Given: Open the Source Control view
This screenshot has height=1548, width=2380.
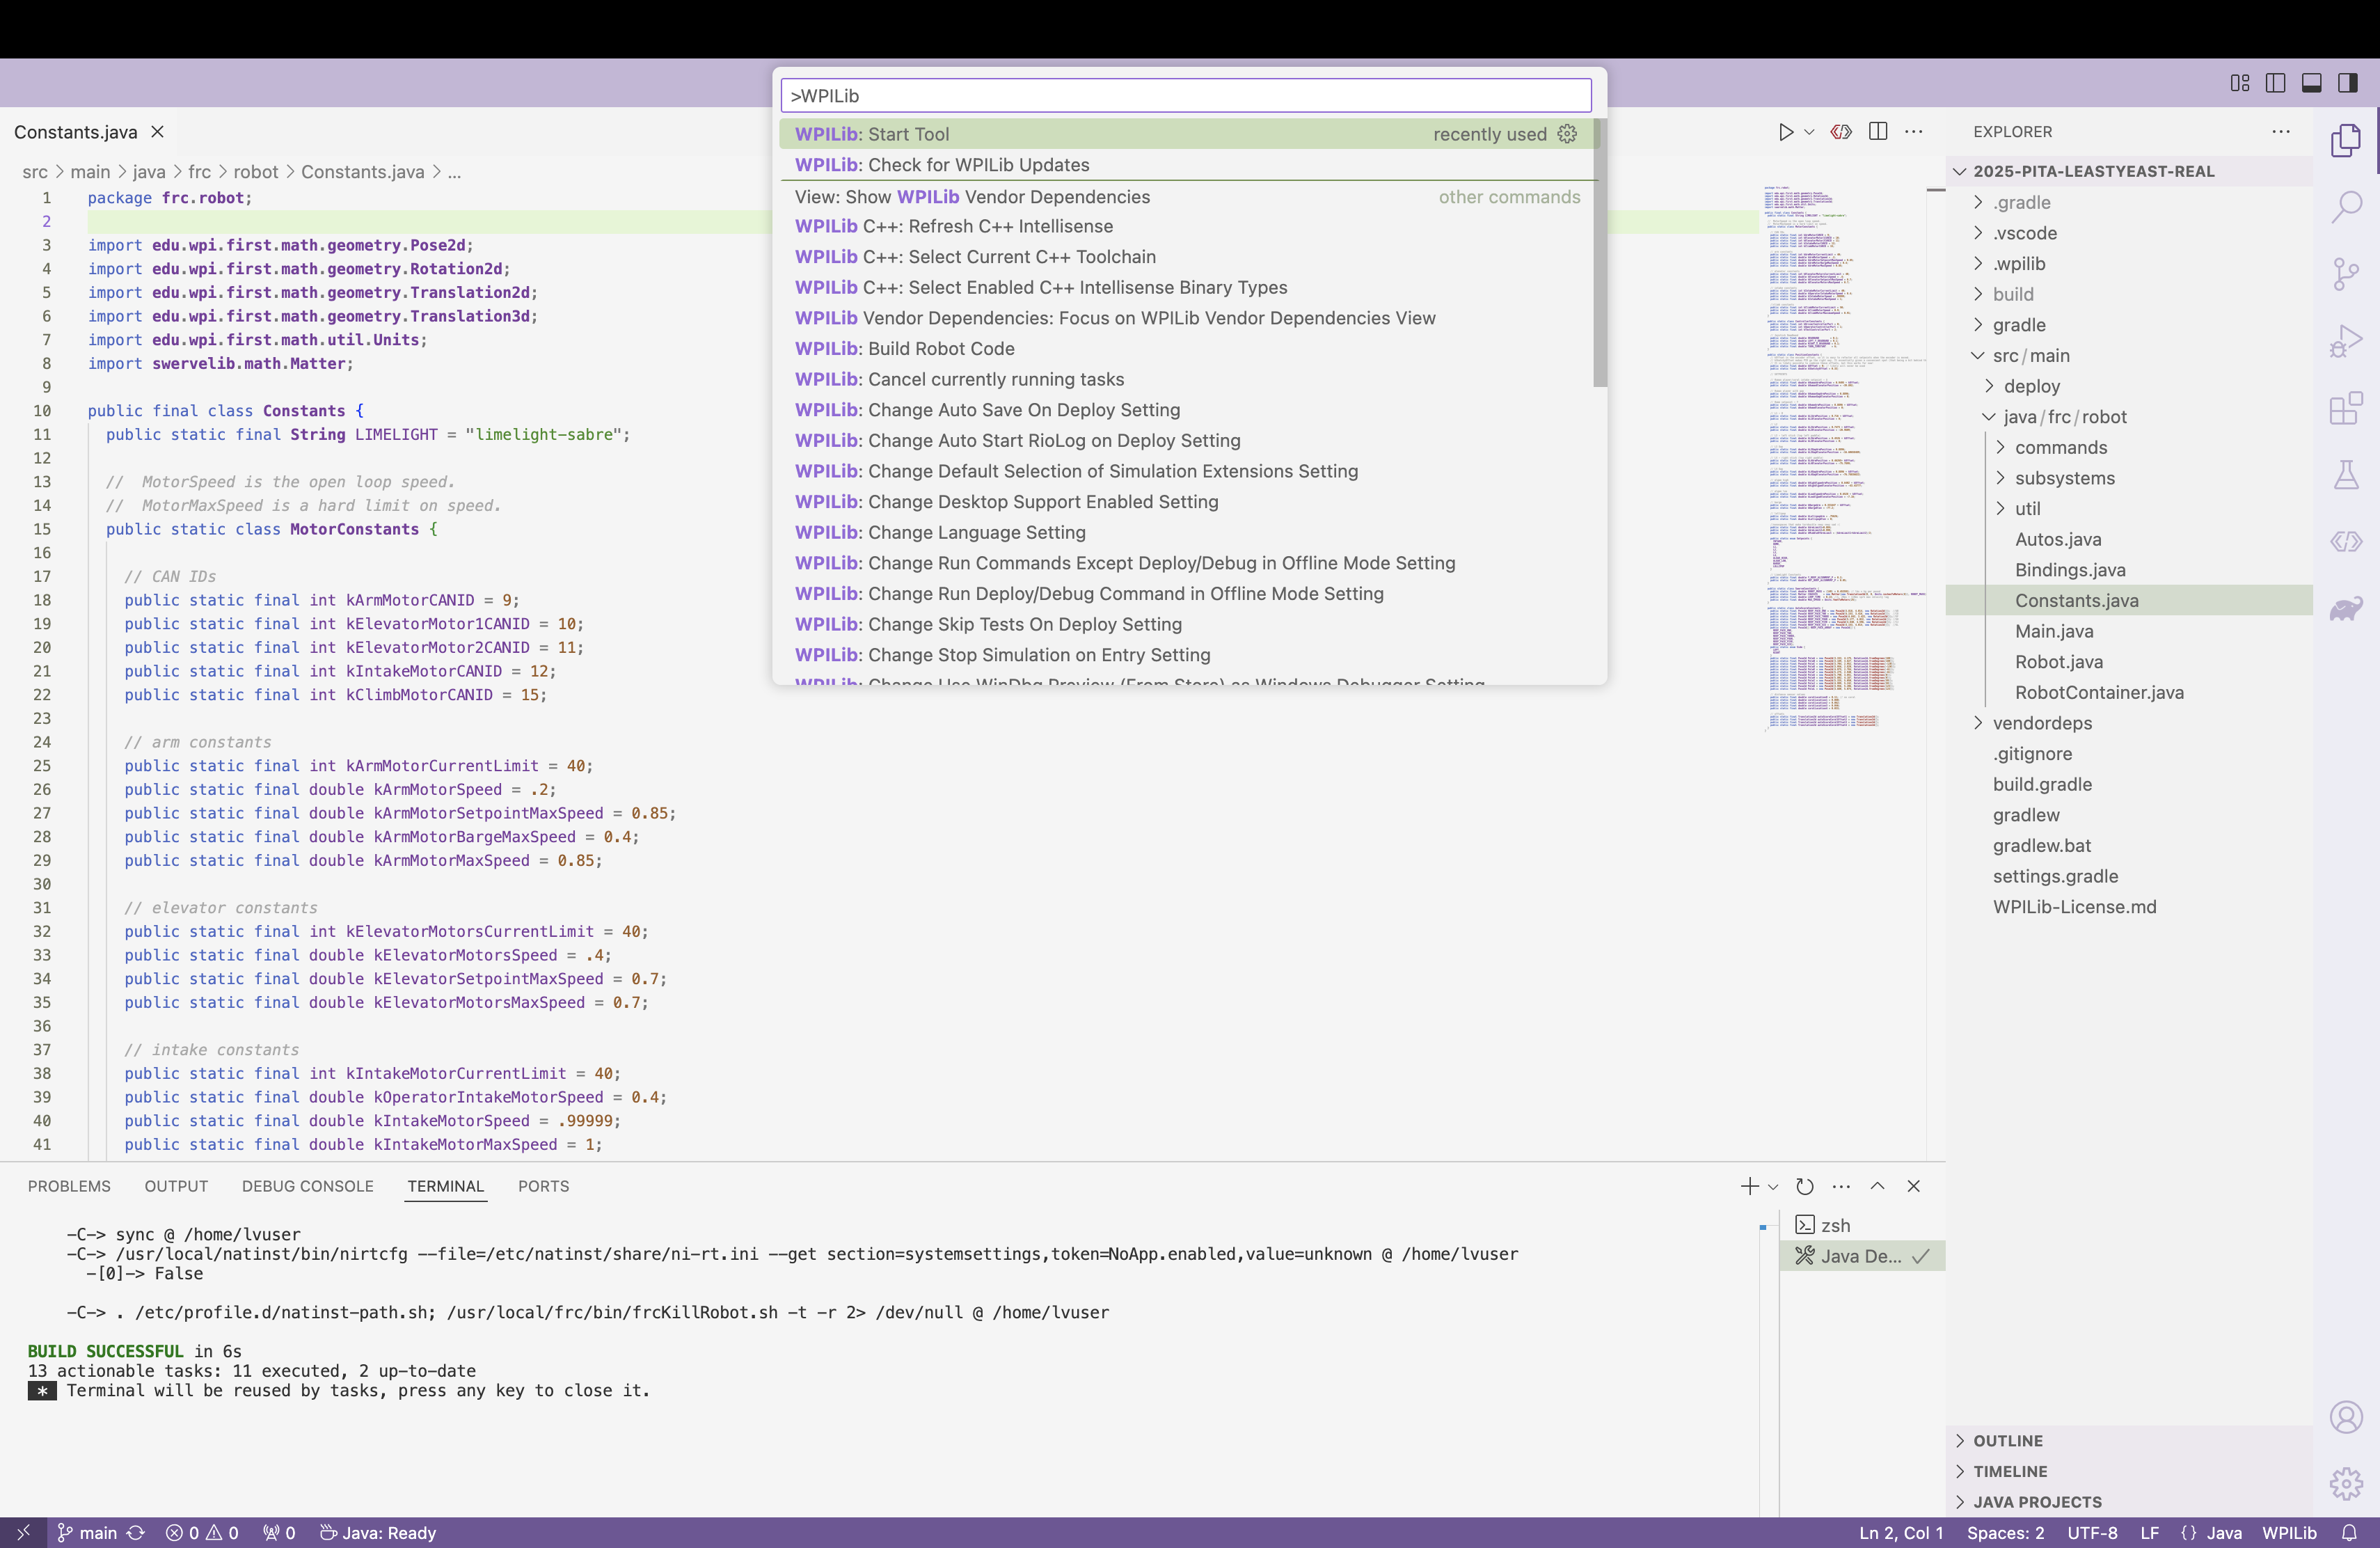Looking at the screenshot, I should (2346, 274).
